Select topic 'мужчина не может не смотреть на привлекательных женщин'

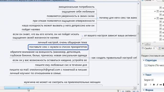62,82
